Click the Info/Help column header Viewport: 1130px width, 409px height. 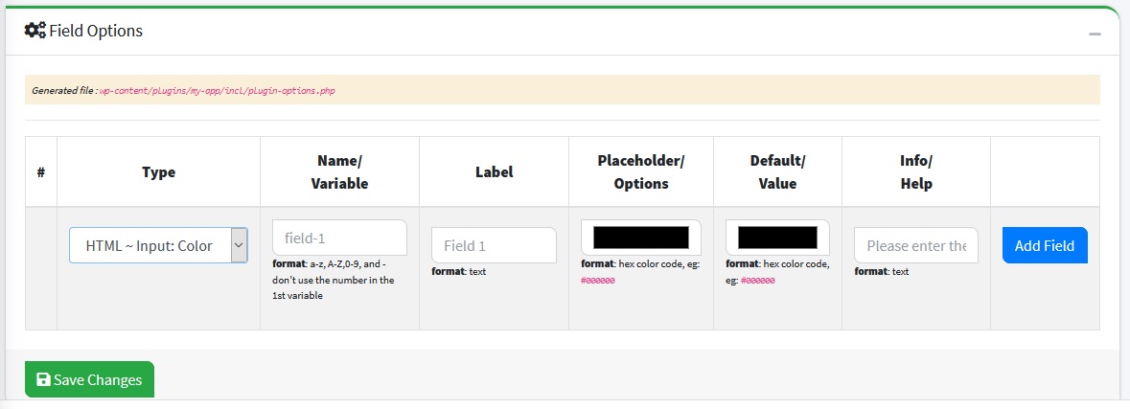(x=915, y=171)
